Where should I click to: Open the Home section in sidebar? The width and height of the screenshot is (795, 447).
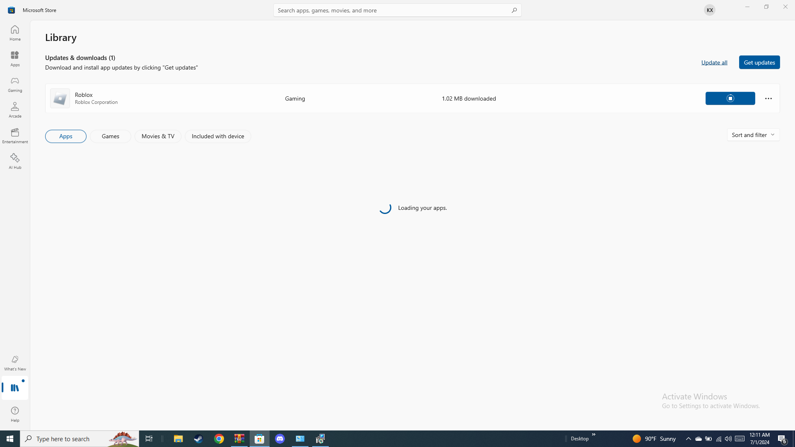(15, 33)
